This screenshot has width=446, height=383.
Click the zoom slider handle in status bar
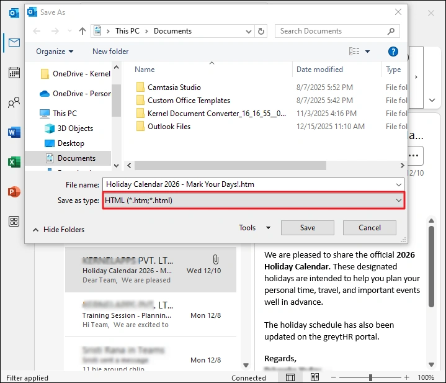pos(370,377)
